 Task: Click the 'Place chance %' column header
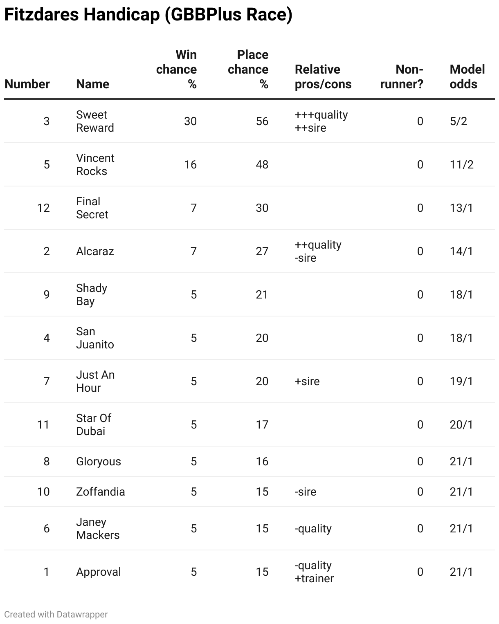[248, 69]
